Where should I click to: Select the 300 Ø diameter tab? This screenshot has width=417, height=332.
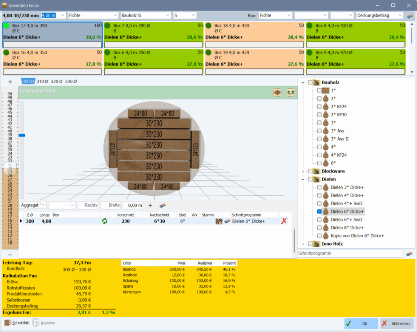click(28, 81)
